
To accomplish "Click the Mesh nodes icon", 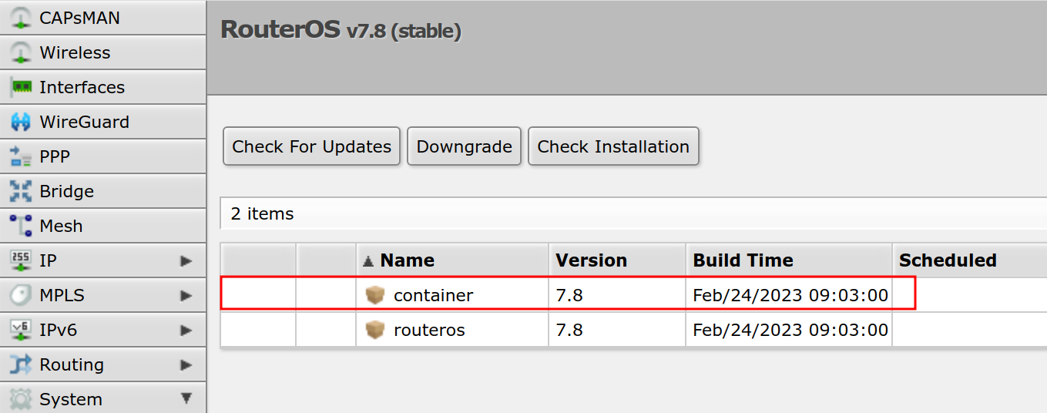I will point(21,227).
